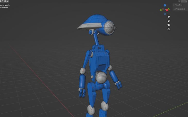188x117 pixels.
Task: Click the lower blue negative Z gizmo circle
Action: (165, 14)
